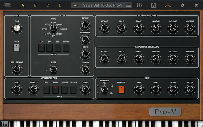The width and height of the screenshot is (203, 127).
Task: Click the Pro-V logo badge
Action: click(165, 112)
